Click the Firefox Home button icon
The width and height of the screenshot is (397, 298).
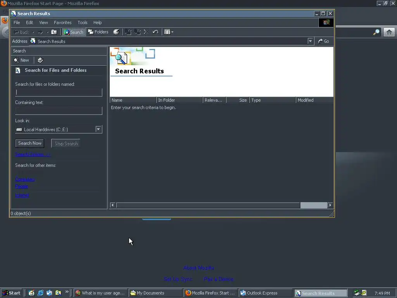pyautogui.click(x=389, y=32)
